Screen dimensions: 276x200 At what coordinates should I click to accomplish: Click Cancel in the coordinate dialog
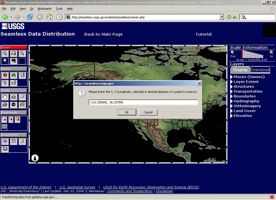tap(148, 112)
